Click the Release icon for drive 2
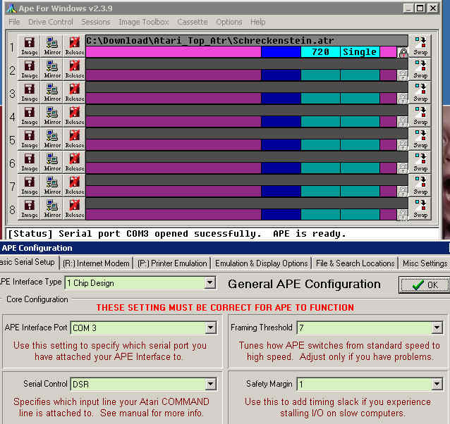Image resolution: width=450 pixels, height=424 pixels. (74, 69)
